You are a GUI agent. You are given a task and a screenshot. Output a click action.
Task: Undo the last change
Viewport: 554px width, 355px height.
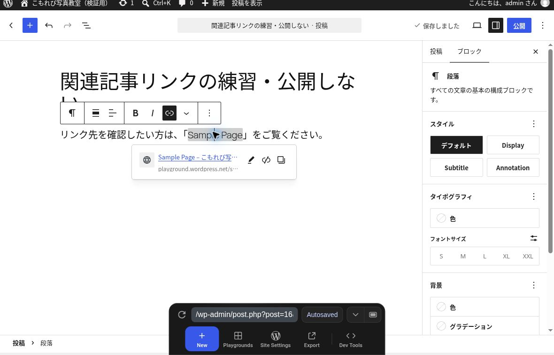(49, 25)
